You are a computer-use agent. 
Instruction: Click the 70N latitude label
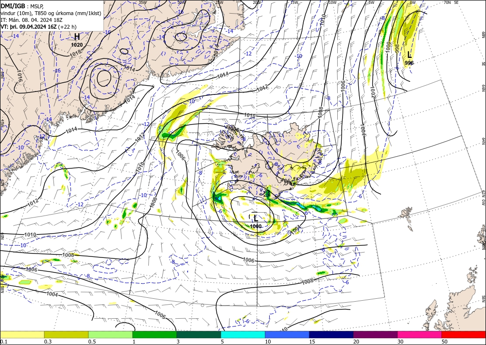(447, 2)
